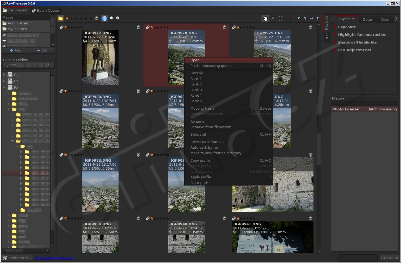
Task: Collapse the F:\ drive tree node
Action: (4, 87)
